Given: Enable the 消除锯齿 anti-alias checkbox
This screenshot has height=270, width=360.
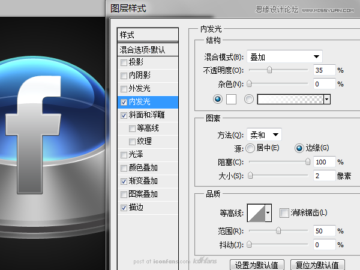Looking at the screenshot, I should tap(284, 213).
